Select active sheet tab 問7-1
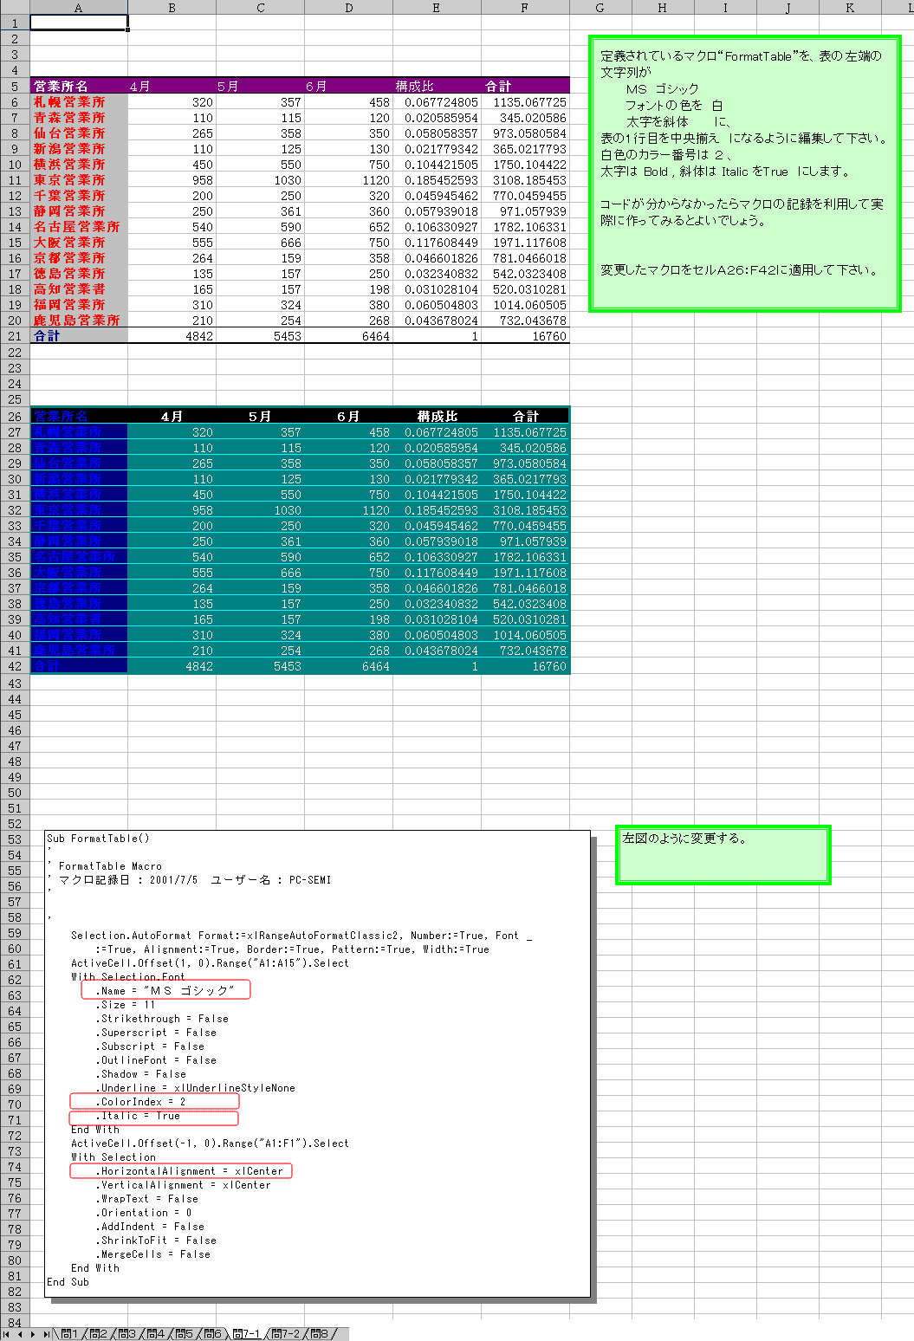The height and width of the screenshot is (1341, 914). [246, 1334]
